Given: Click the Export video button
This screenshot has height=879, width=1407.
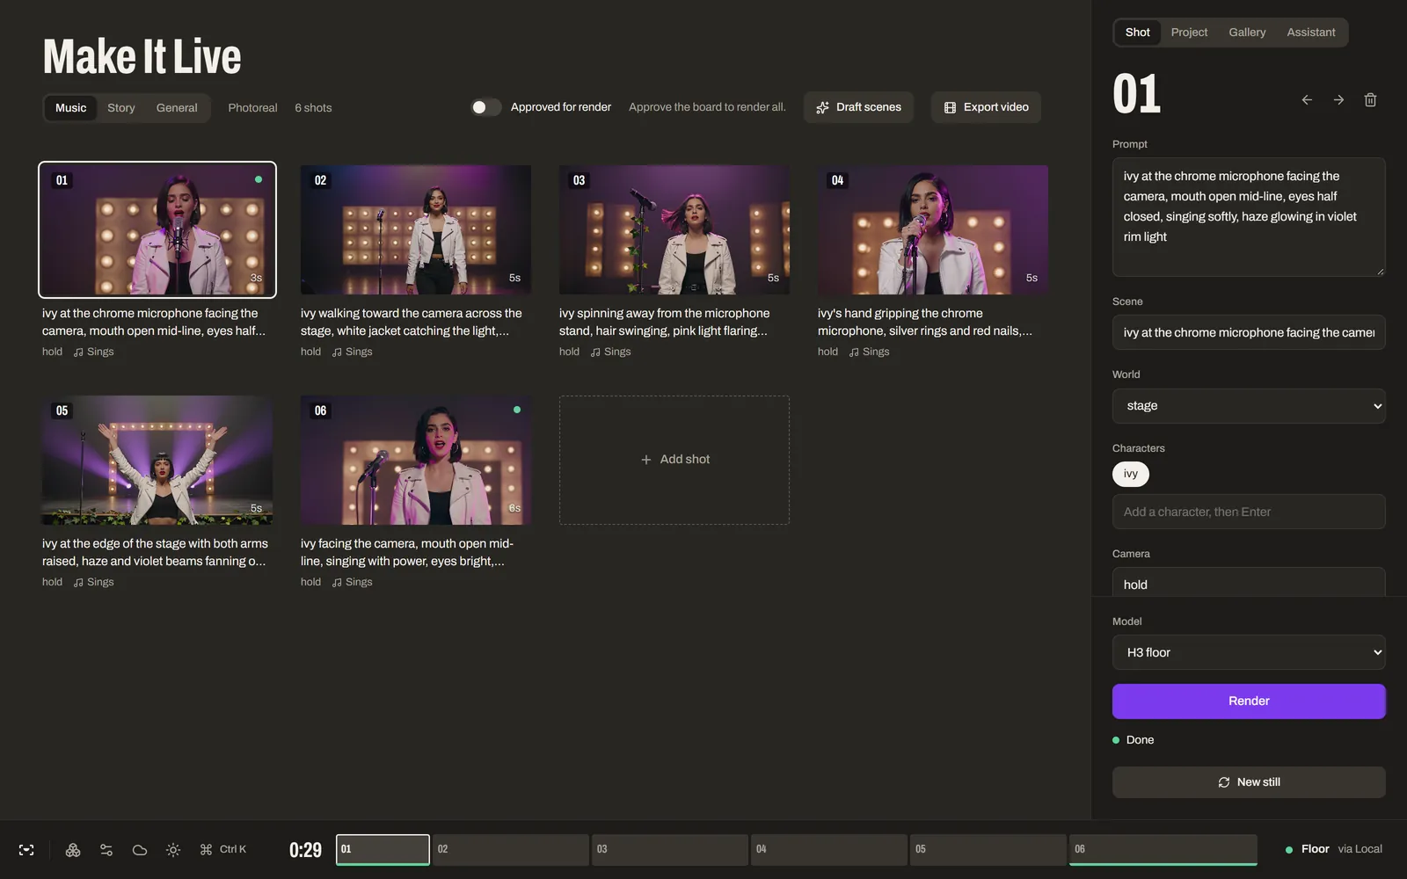Looking at the screenshot, I should [x=986, y=107].
